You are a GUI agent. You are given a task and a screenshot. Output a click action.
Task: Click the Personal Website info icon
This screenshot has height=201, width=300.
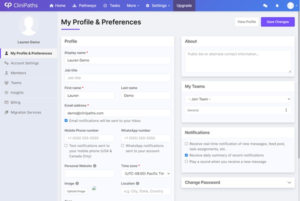pyautogui.click(x=94, y=165)
